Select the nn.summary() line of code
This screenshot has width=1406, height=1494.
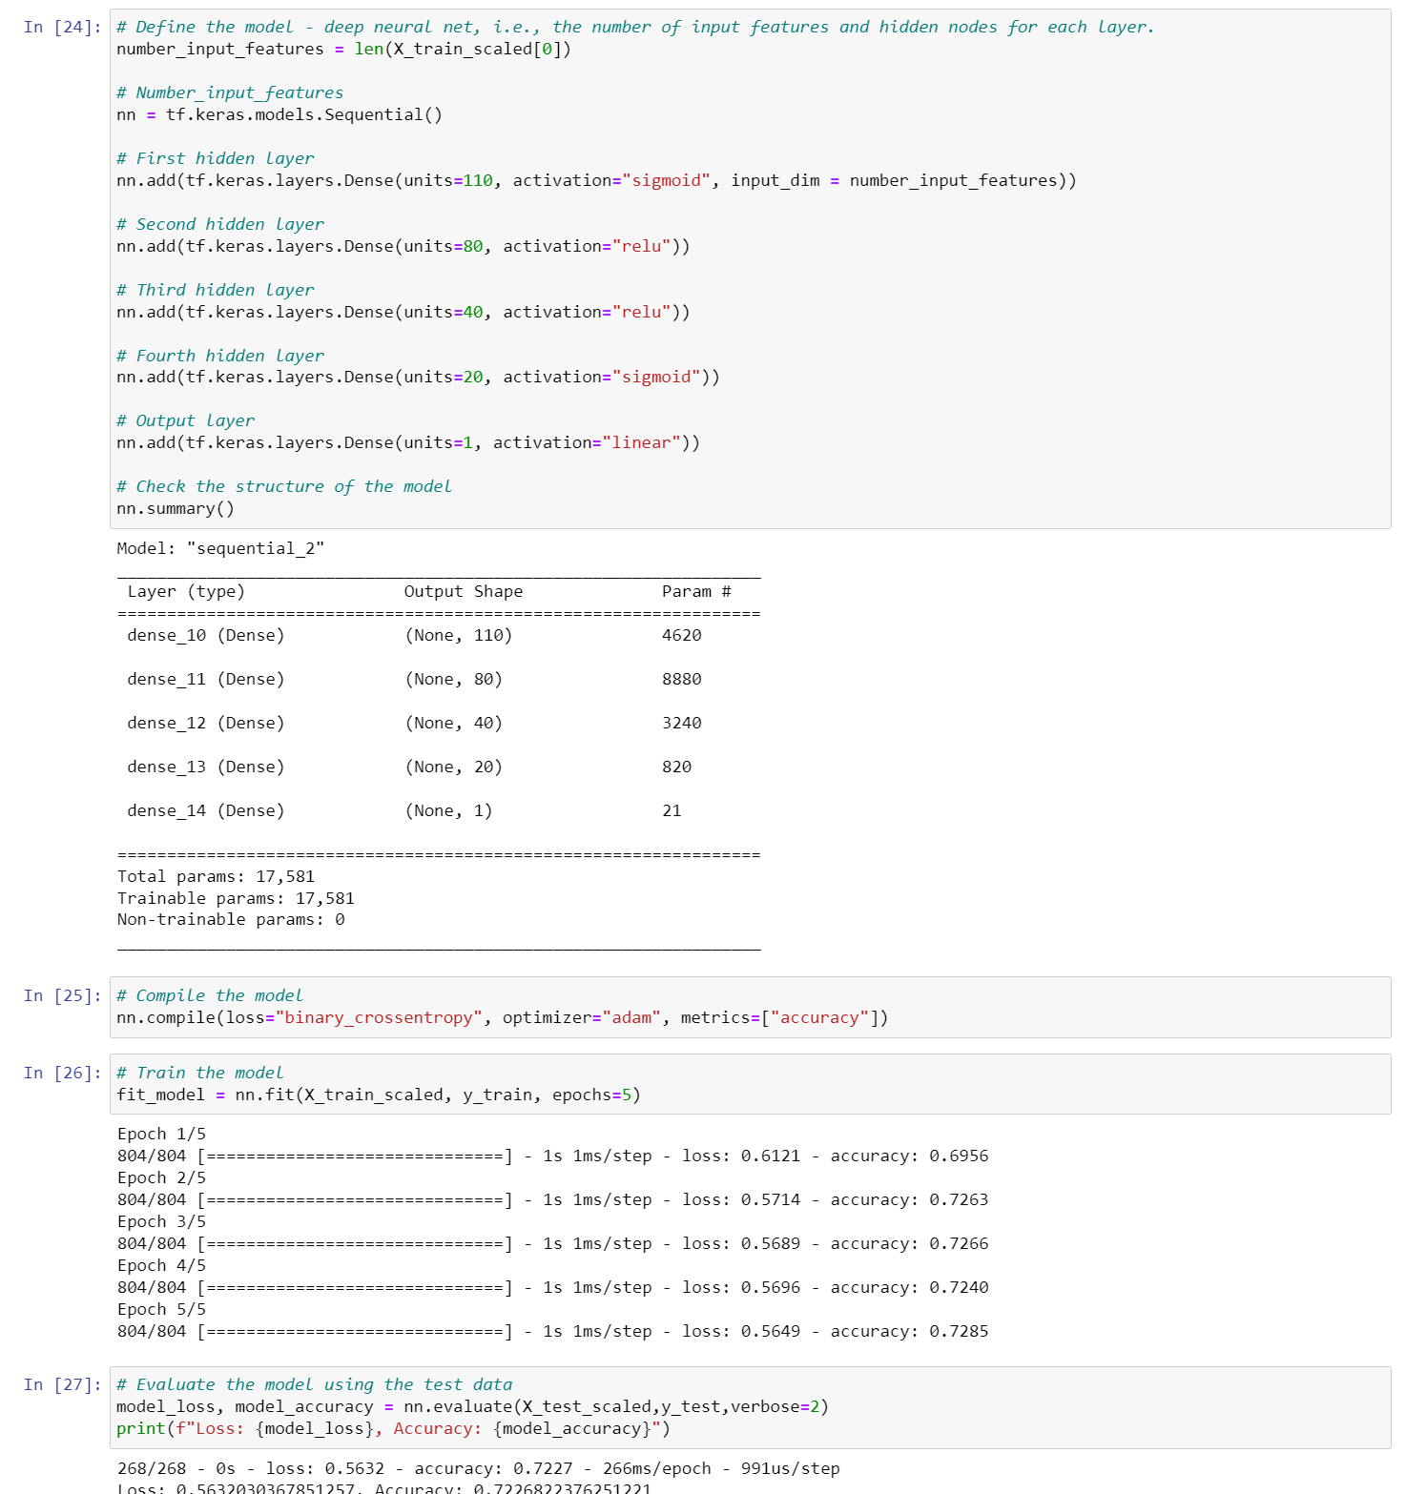click(x=177, y=508)
